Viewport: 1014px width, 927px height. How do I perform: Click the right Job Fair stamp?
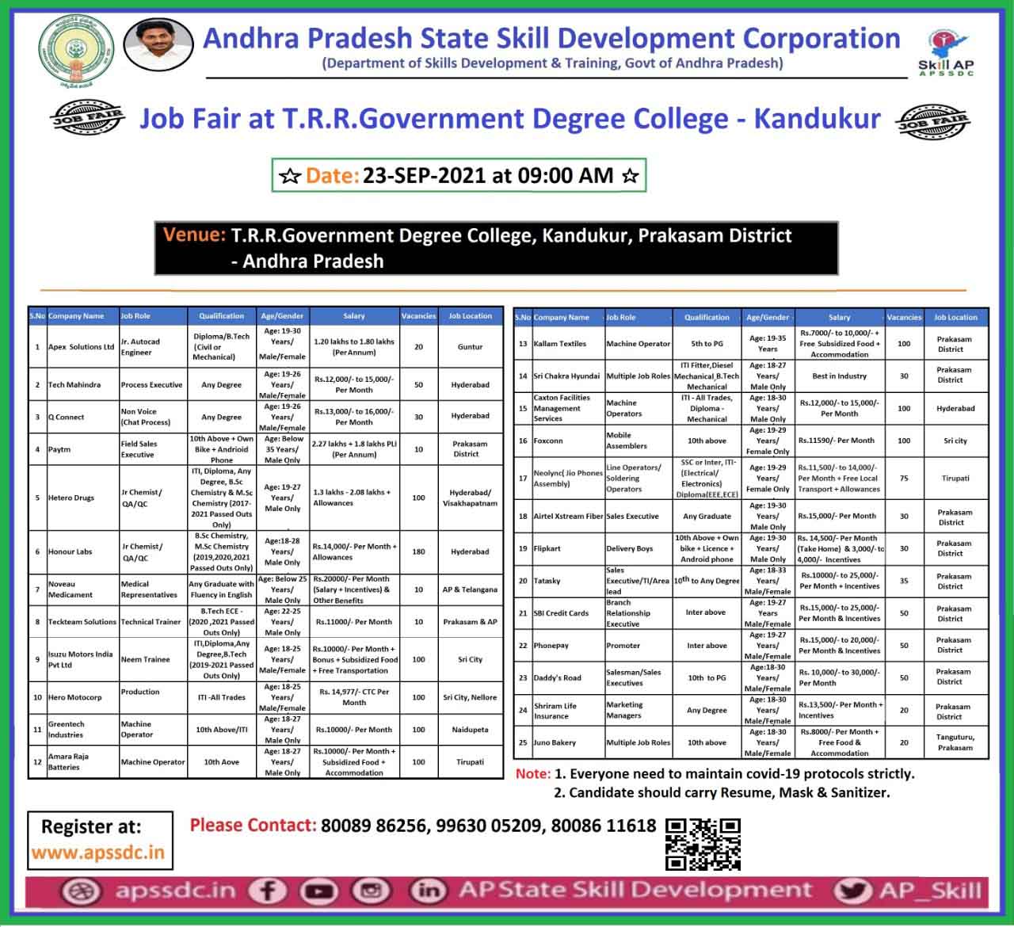click(x=933, y=123)
